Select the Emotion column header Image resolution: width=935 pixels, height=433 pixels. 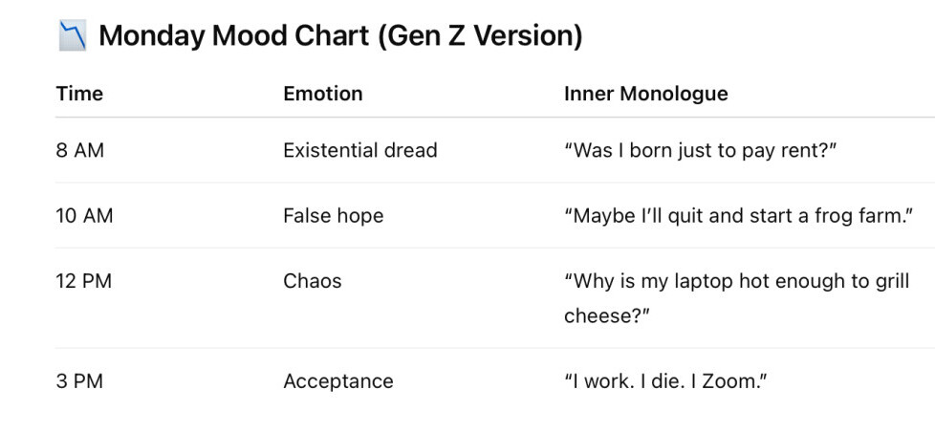click(323, 94)
